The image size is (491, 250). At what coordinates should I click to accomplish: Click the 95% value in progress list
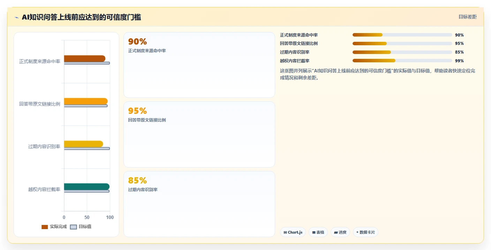click(x=459, y=44)
